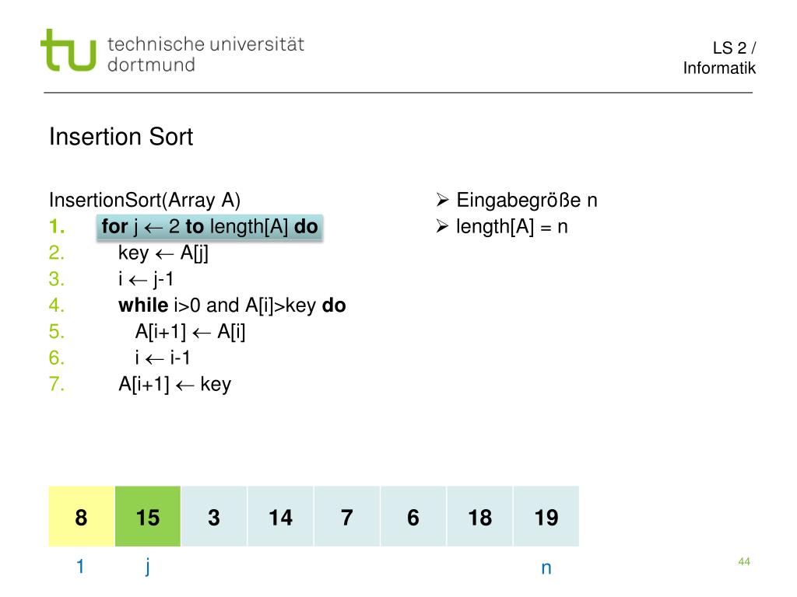Click the yellow array cell containing 8

tap(81, 516)
